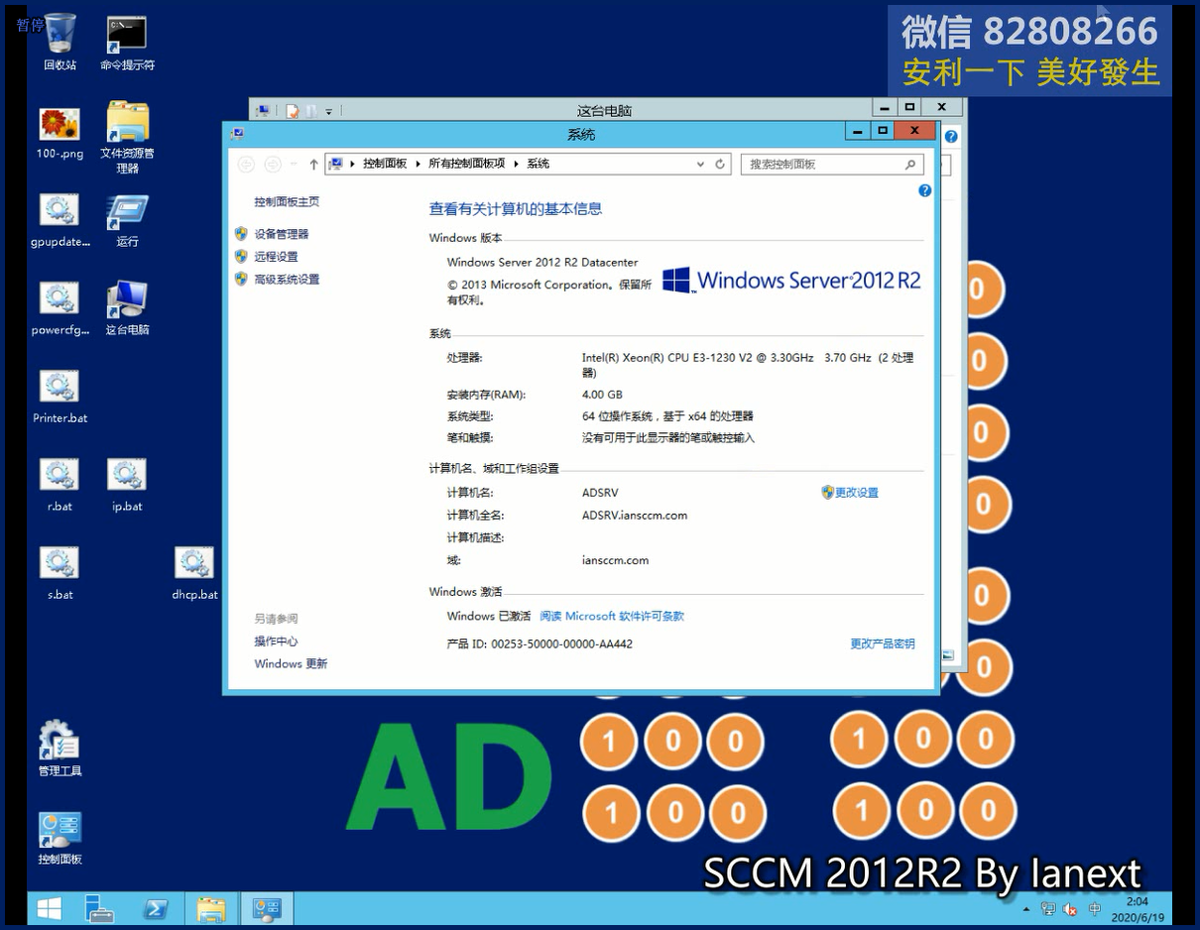The width and height of the screenshot is (1200, 930).
Task: Open 远程设置 from the sidebar
Action: (x=276, y=257)
